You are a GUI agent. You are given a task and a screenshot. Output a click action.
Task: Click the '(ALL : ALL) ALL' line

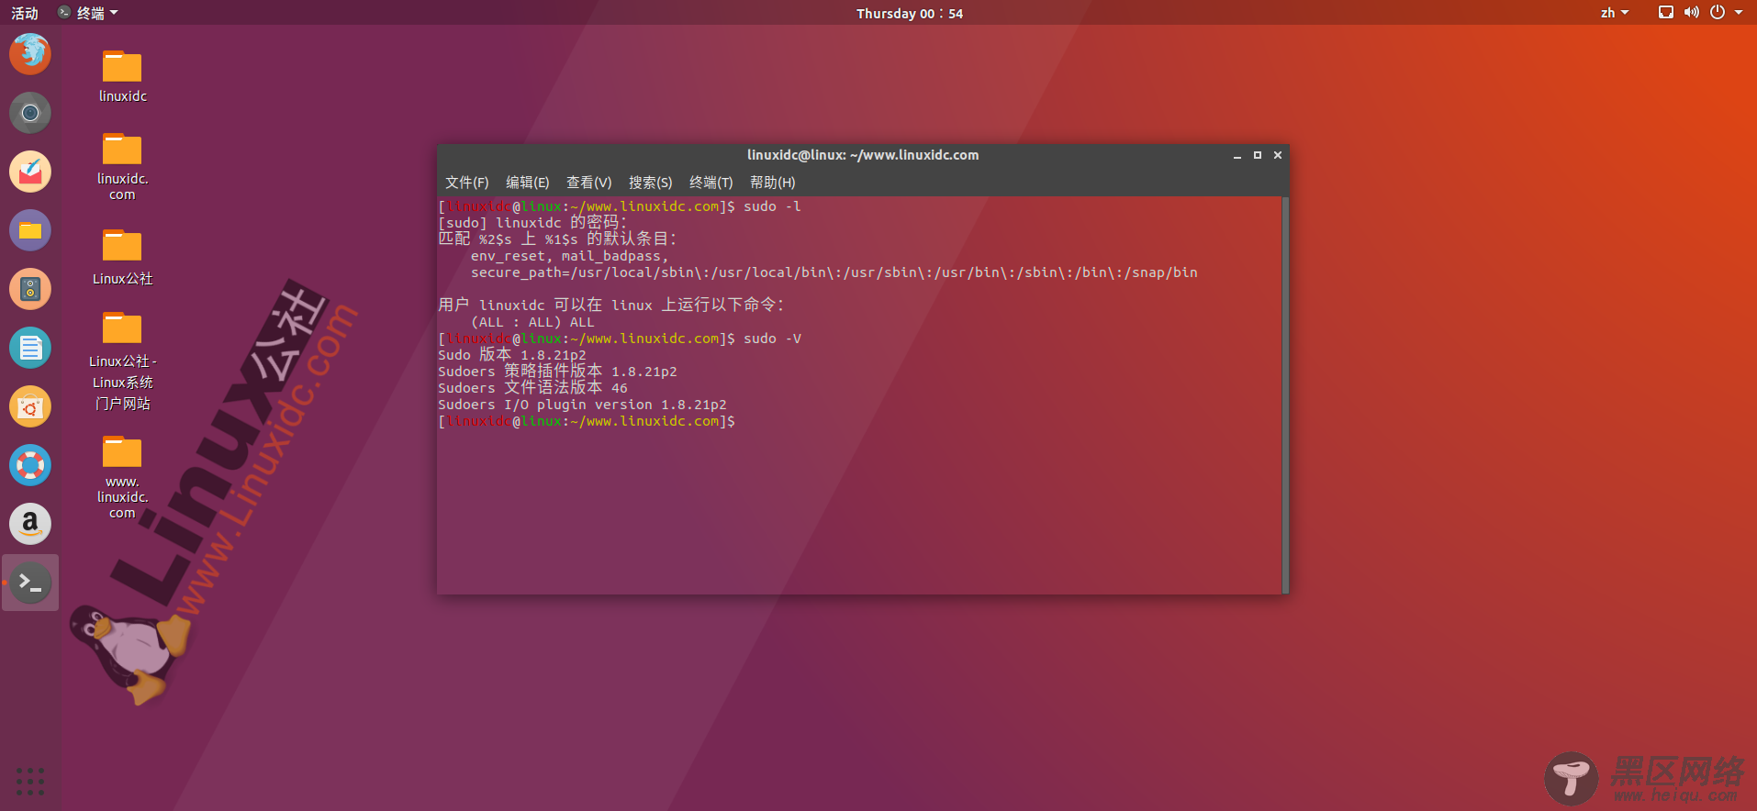coord(532,322)
